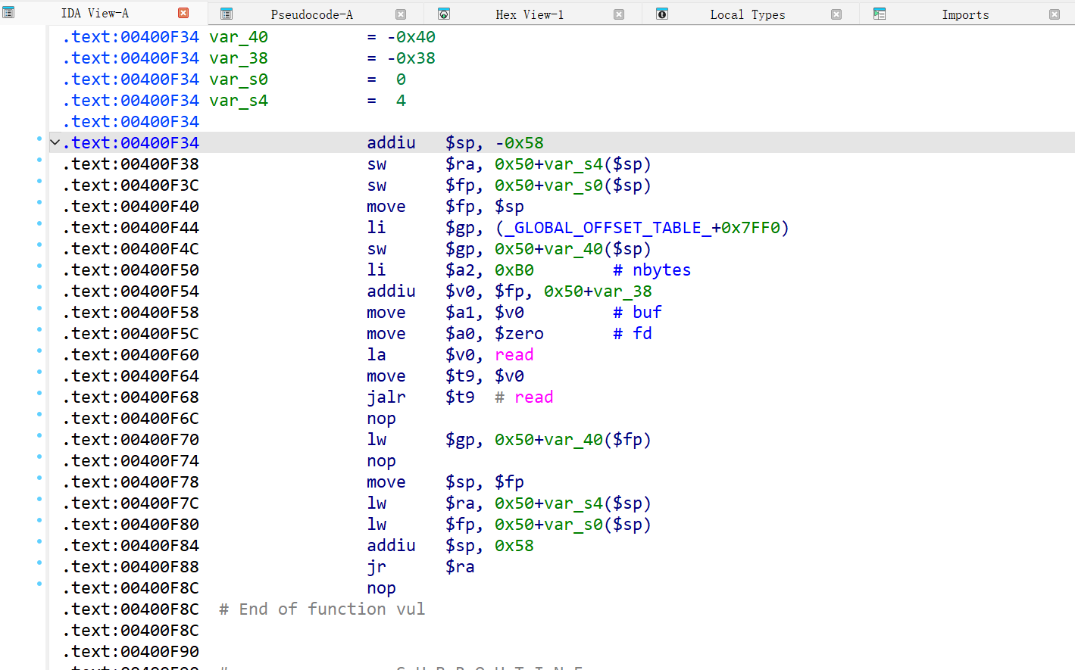1075x670 pixels.
Task: Select the var_s0 definition name
Action: click(239, 79)
